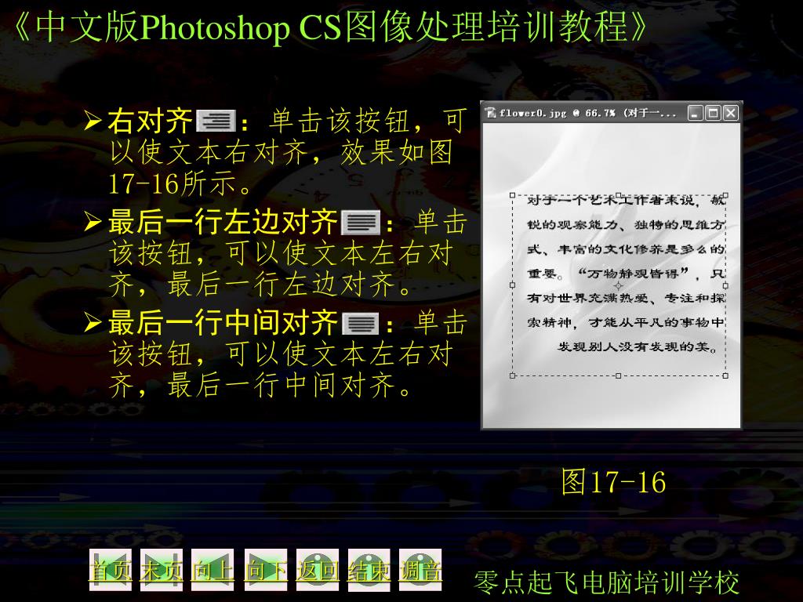Image resolution: width=803 pixels, height=602 pixels.
Task: Select bottom-middle text box handle
Action: tap(619, 375)
